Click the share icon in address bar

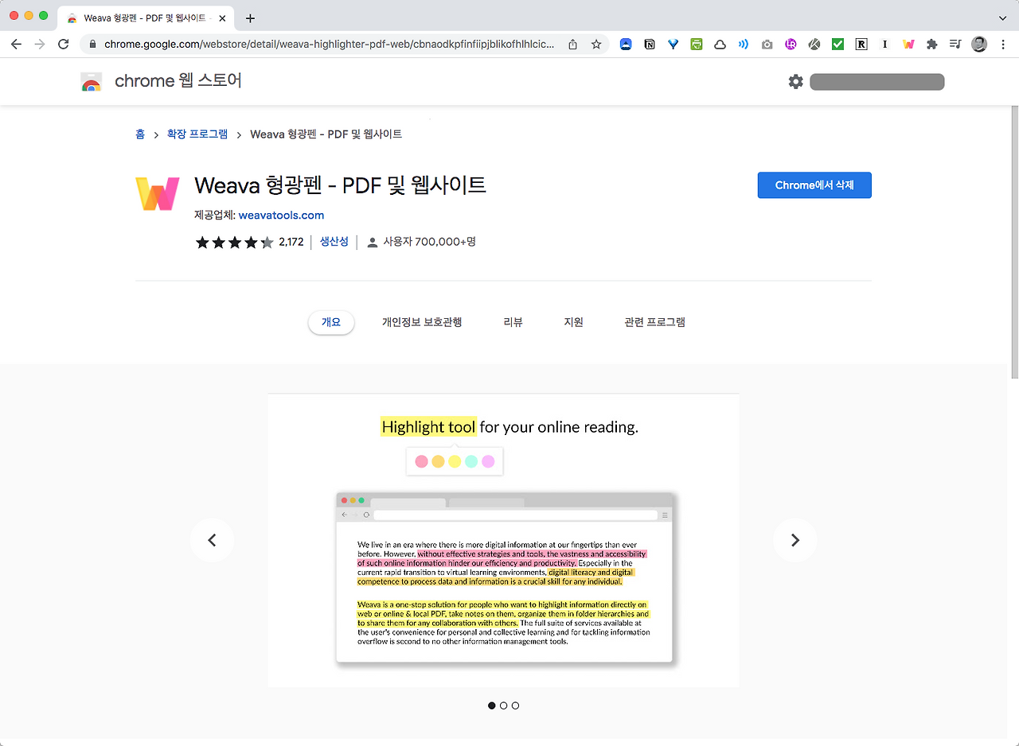[x=572, y=45]
